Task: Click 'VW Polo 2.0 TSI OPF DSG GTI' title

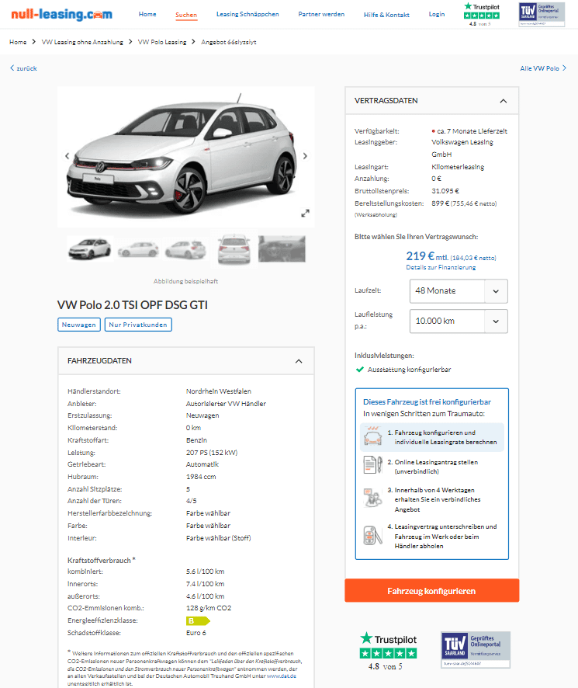Action: [133, 305]
